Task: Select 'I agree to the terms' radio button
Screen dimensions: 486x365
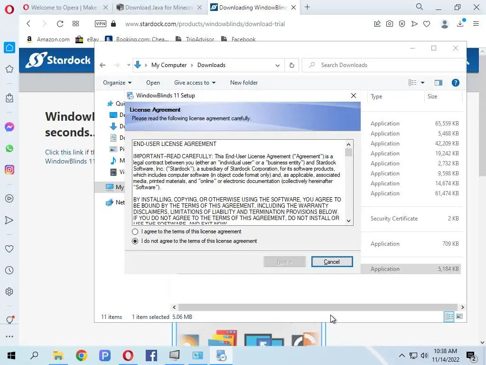Action: coord(135,231)
